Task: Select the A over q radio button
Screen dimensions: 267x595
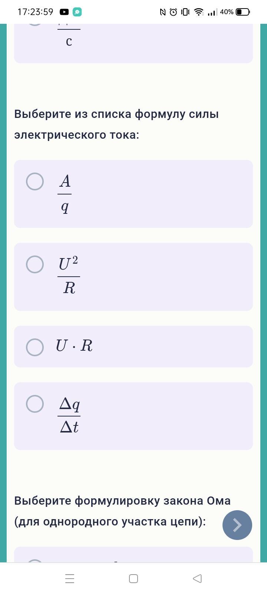Action: coord(35,181)
